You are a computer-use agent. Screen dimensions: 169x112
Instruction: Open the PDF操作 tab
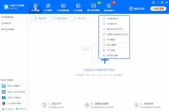pos(48,7)
